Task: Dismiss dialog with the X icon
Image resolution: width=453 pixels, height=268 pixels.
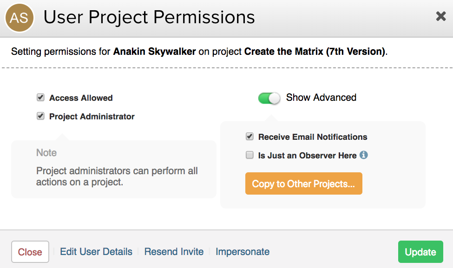Action: point(440,17)
